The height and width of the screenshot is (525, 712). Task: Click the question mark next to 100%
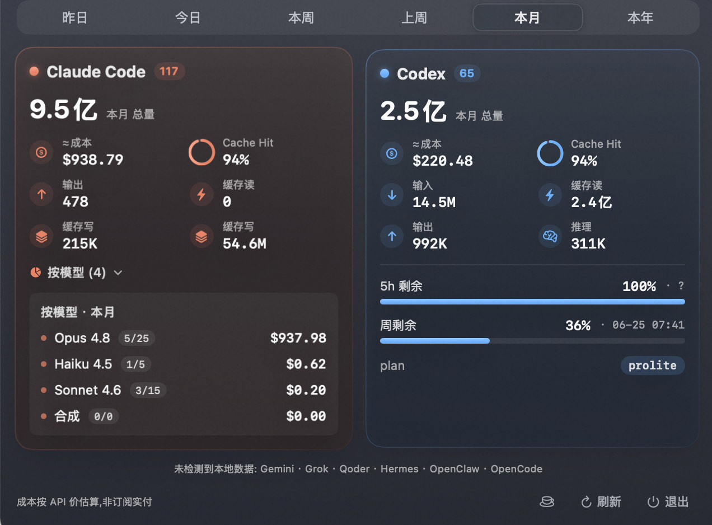pyautogui.click(x=681, y=285)
